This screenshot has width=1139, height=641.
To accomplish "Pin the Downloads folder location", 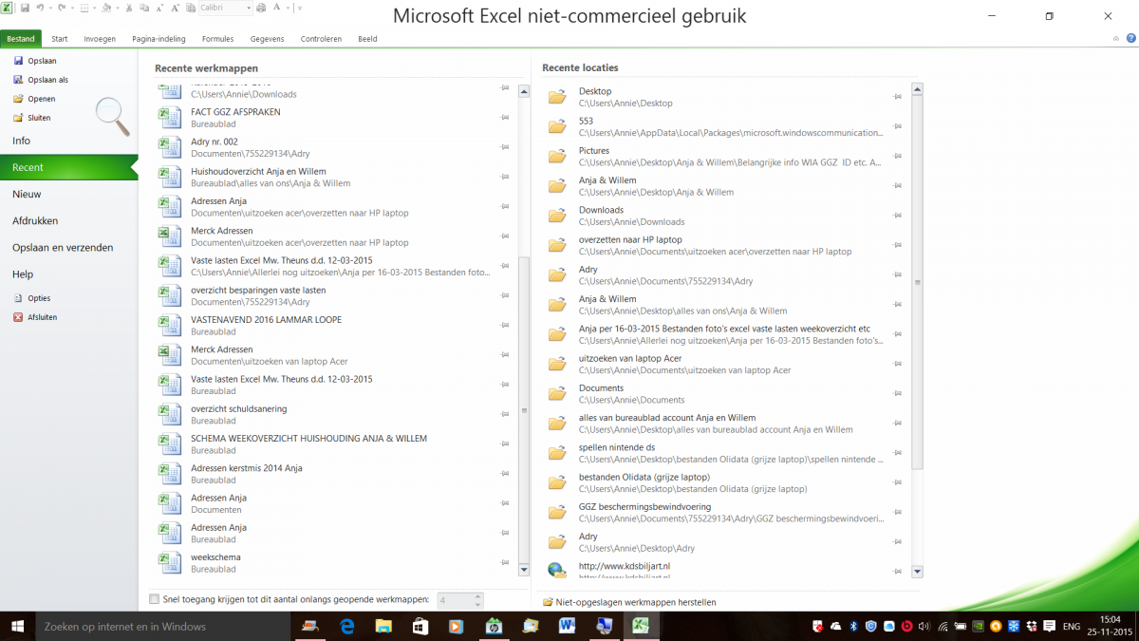I will [x=897, y=216].
